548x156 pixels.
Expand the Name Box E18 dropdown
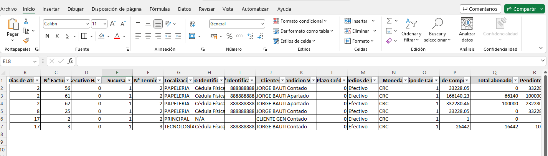pos(35,61)
